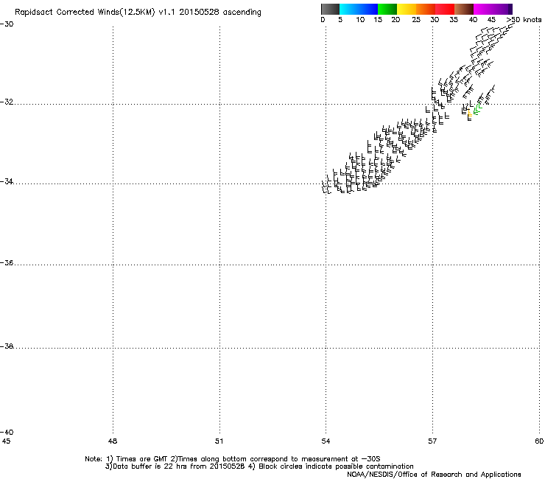Click the gray 0-5 knots color segment

tap(330, 9)
